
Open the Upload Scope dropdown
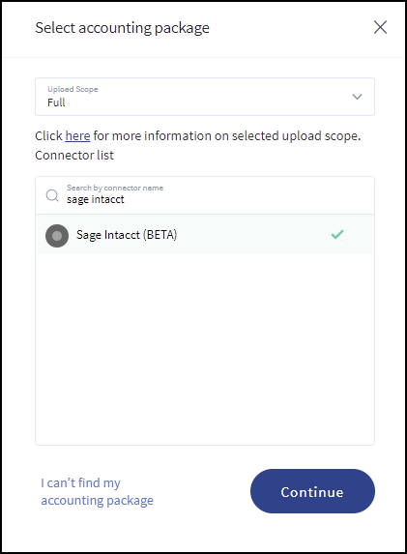(x=205, y=97)
